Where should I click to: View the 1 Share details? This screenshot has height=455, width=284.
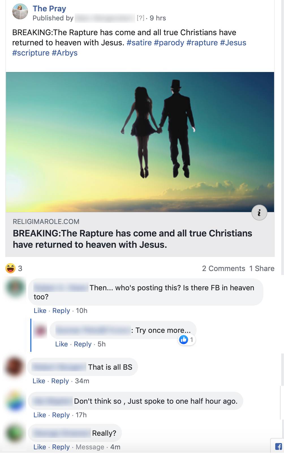pos(262,268)
